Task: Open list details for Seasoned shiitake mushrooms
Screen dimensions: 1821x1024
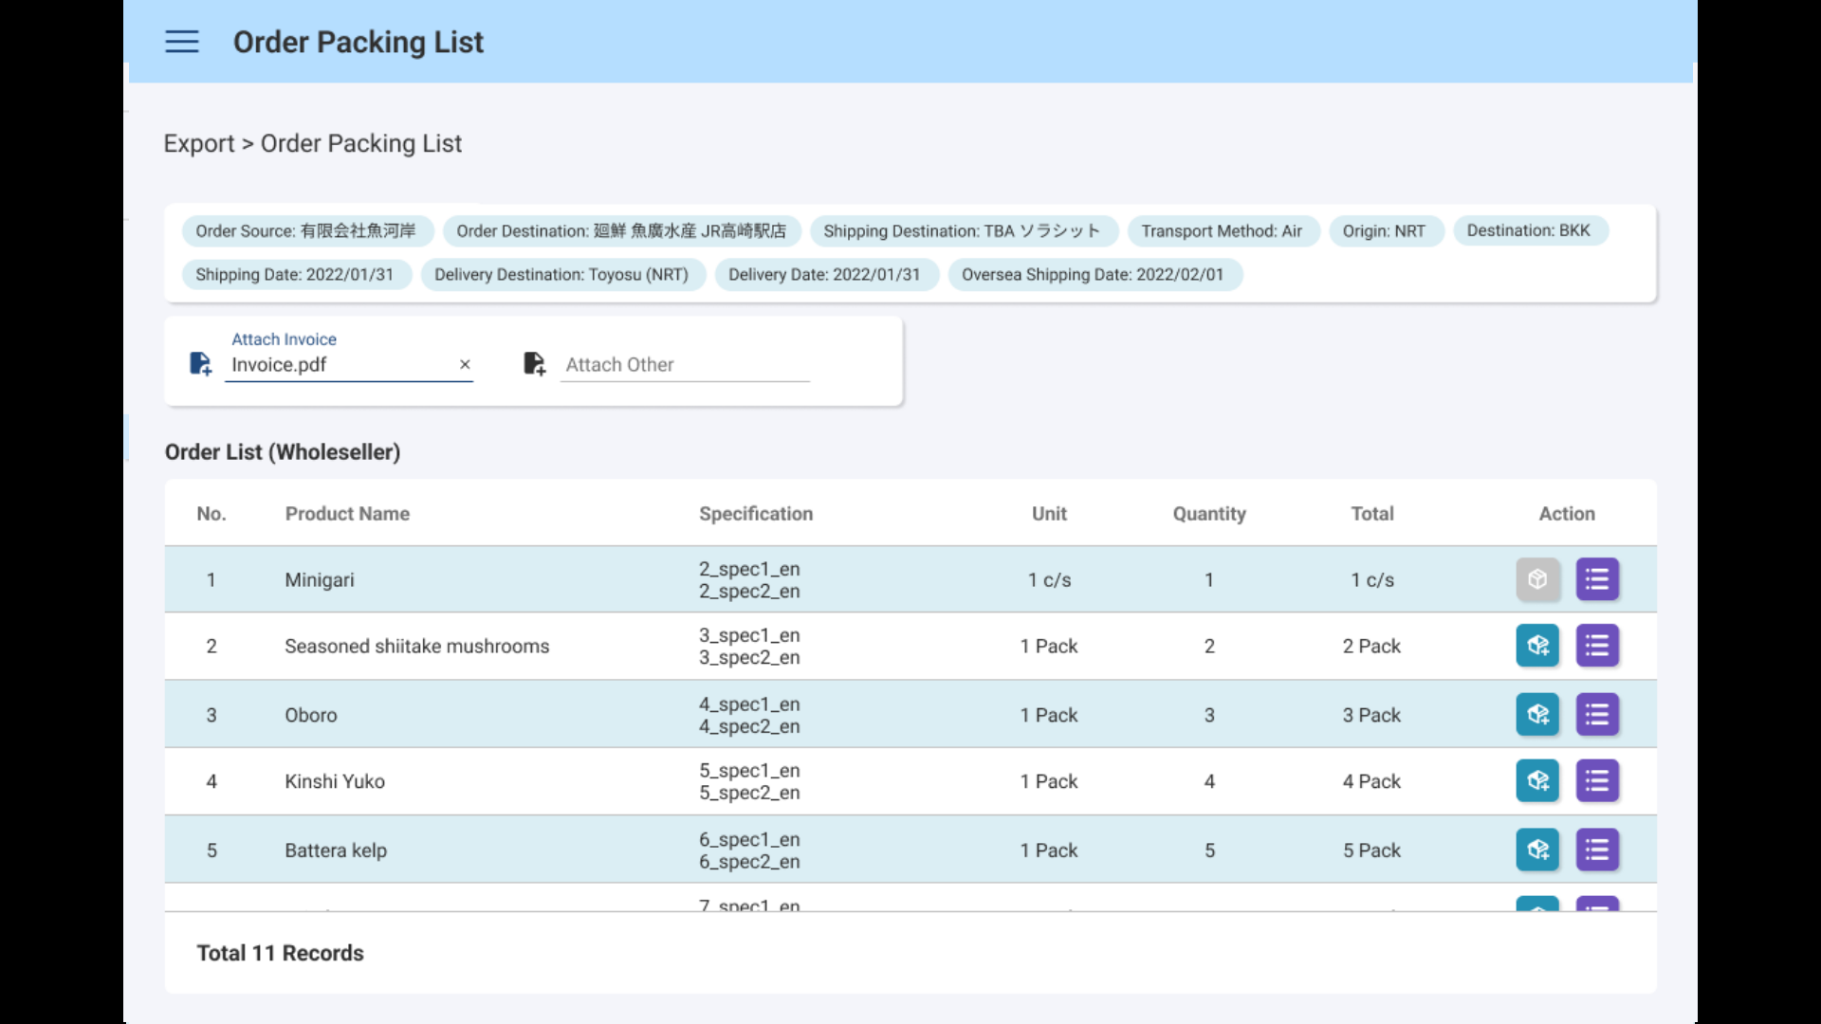Action: pyautogui.click(x=1597, y=646)
